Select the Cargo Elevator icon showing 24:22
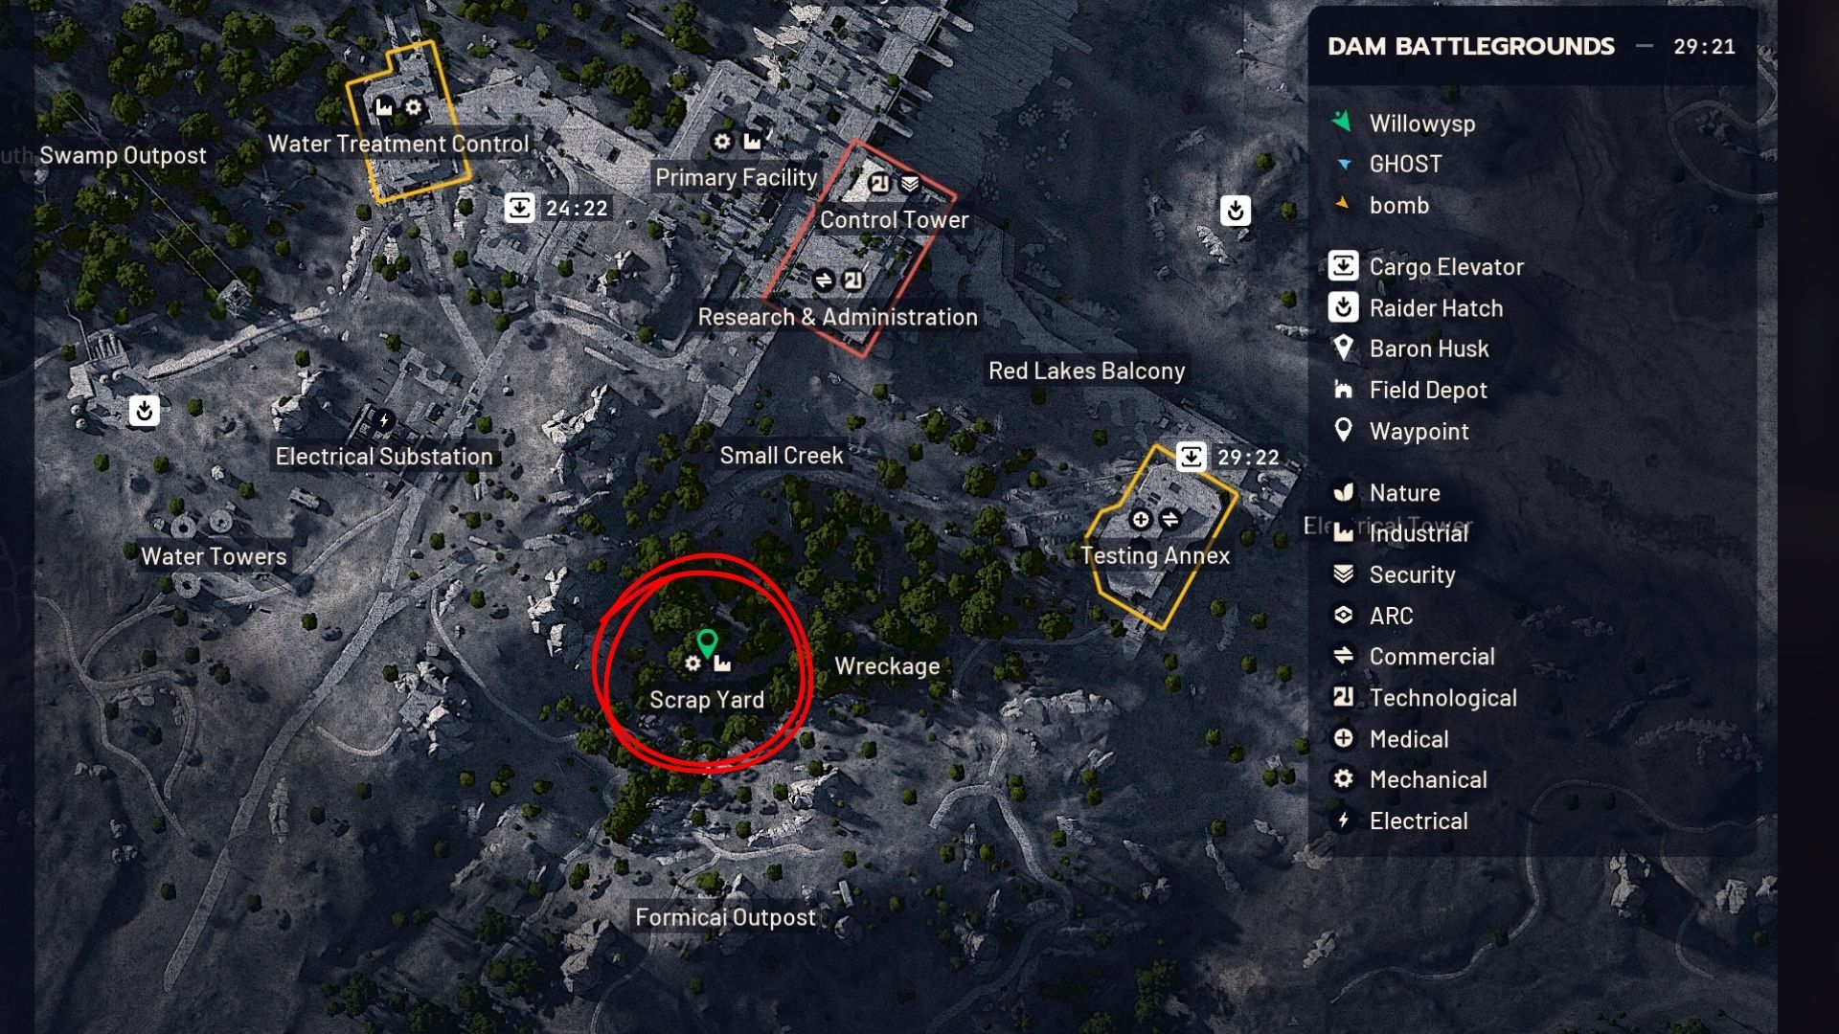 [x=519, y=207]
